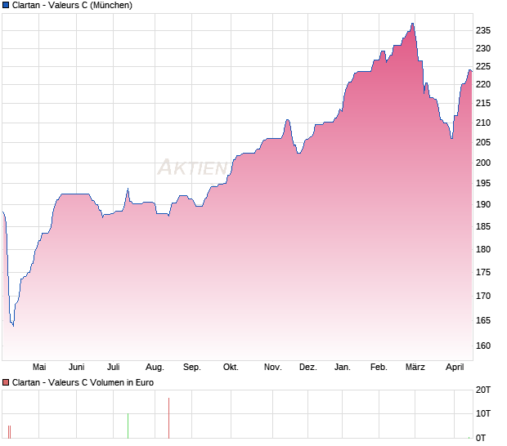Click the chart title 'Clartan - Valeurs C (München)'

click(72, 5)
